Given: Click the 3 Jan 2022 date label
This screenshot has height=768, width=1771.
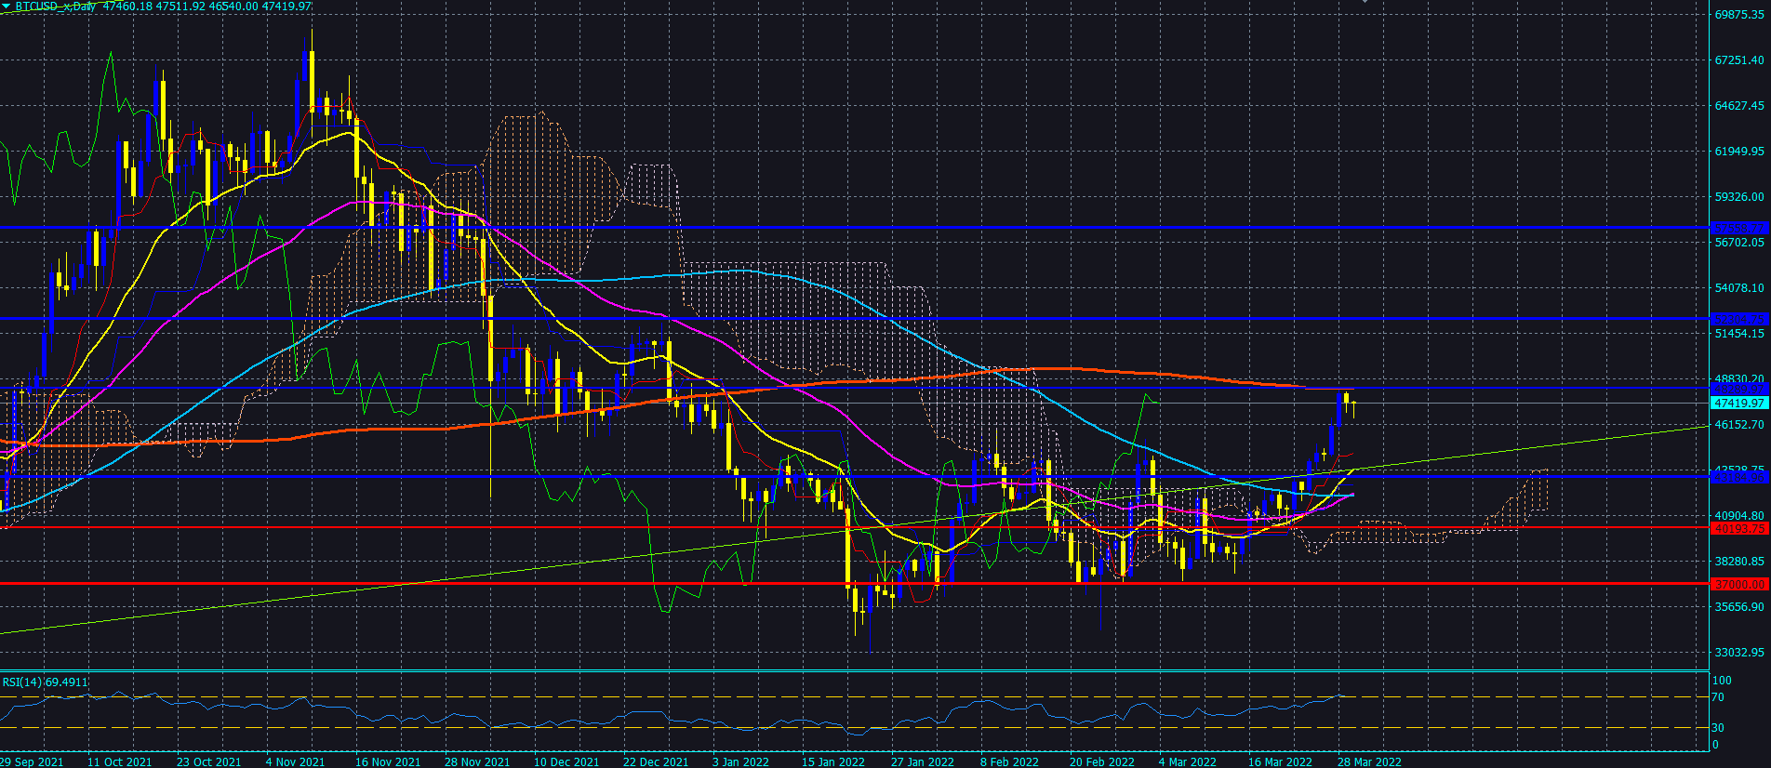Looking at the screenshot, I should tap(740, 761).
